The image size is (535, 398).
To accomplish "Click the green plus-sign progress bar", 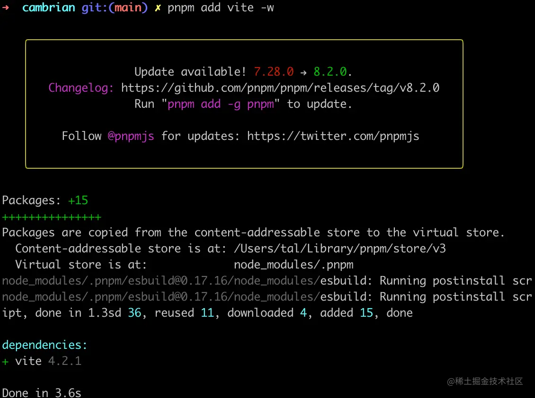I will coord(52,217).
